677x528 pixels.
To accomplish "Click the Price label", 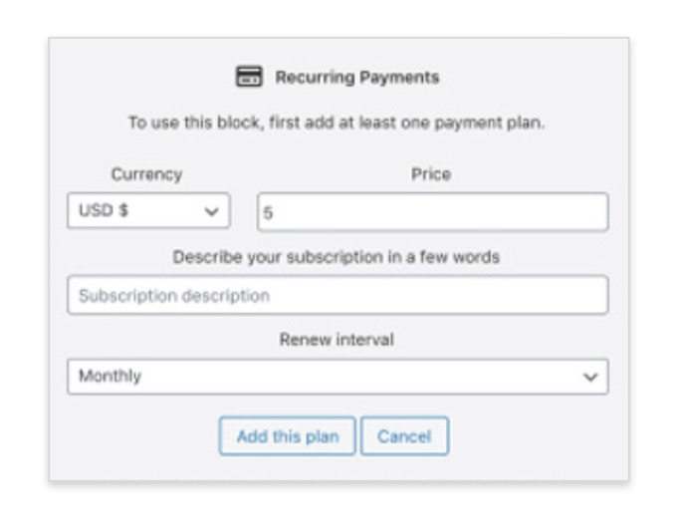I will coord(431,174).
